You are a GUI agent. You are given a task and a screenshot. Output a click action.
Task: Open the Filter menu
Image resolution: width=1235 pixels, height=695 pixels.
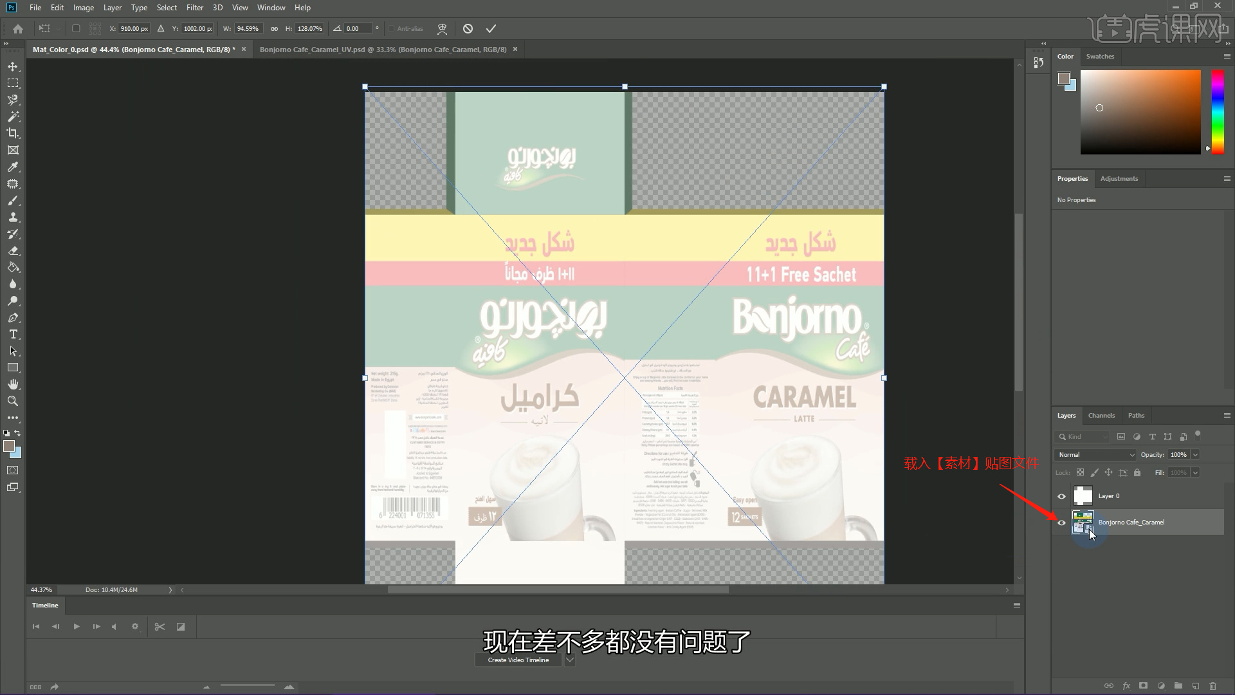(x=195, y=8)
